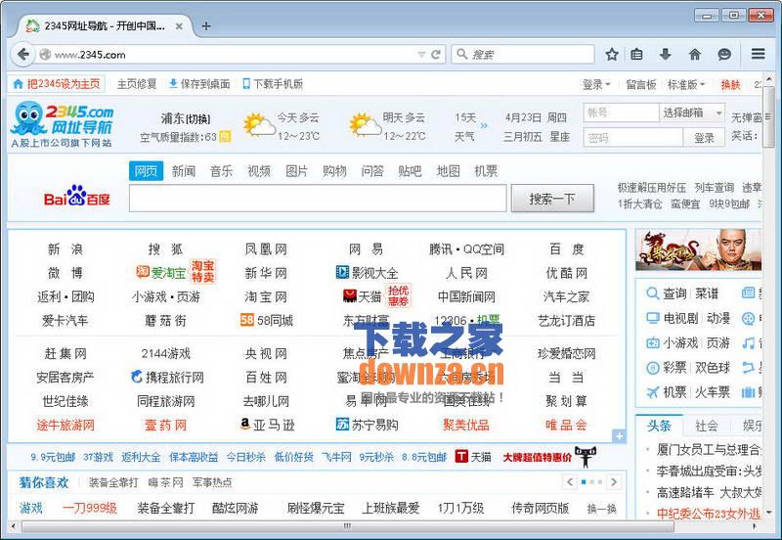Go to home page via house icon
The height and width of the screenshot is (540, 782).
pos(695,55)
